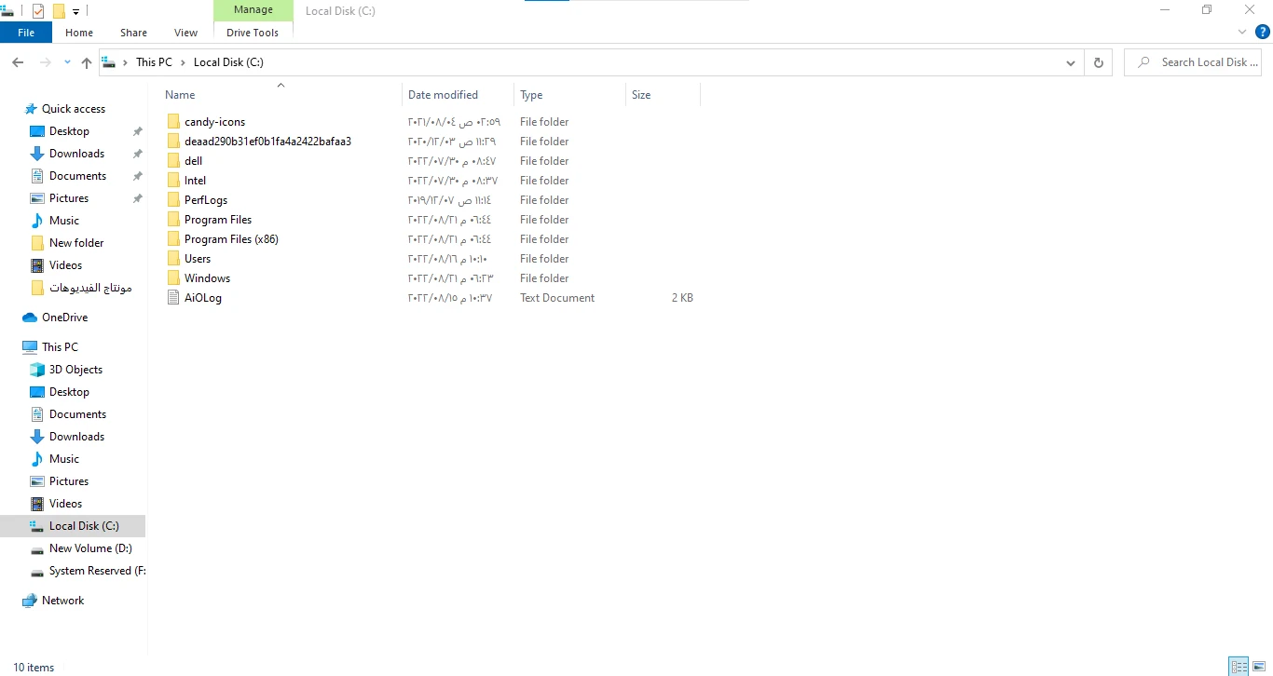1273x676 pixels.
Task: Open Customize Quick Access Toolbar dropdown
Action: pyautogui.click(x=75, y=12)
